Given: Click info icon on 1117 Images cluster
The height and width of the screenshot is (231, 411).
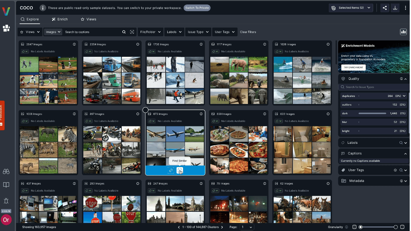Looking at the screenshot, I should click(265, 44).
